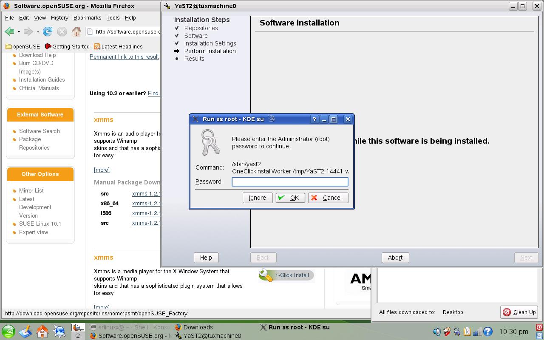544x340 pixels.
Task: Click the question mark help button in KDE su titlebar
Action: click(x=314, y=119)
